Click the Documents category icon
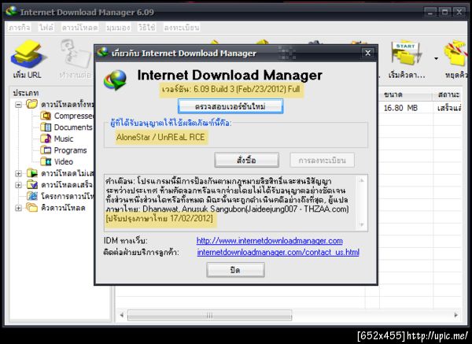This screenshot has height=344, width=472. point(46,127)
